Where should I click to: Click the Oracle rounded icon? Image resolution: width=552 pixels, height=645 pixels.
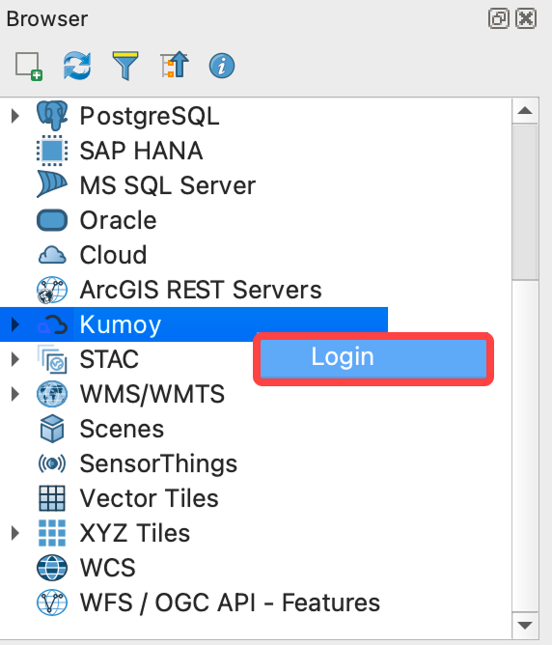pos(52,220)
